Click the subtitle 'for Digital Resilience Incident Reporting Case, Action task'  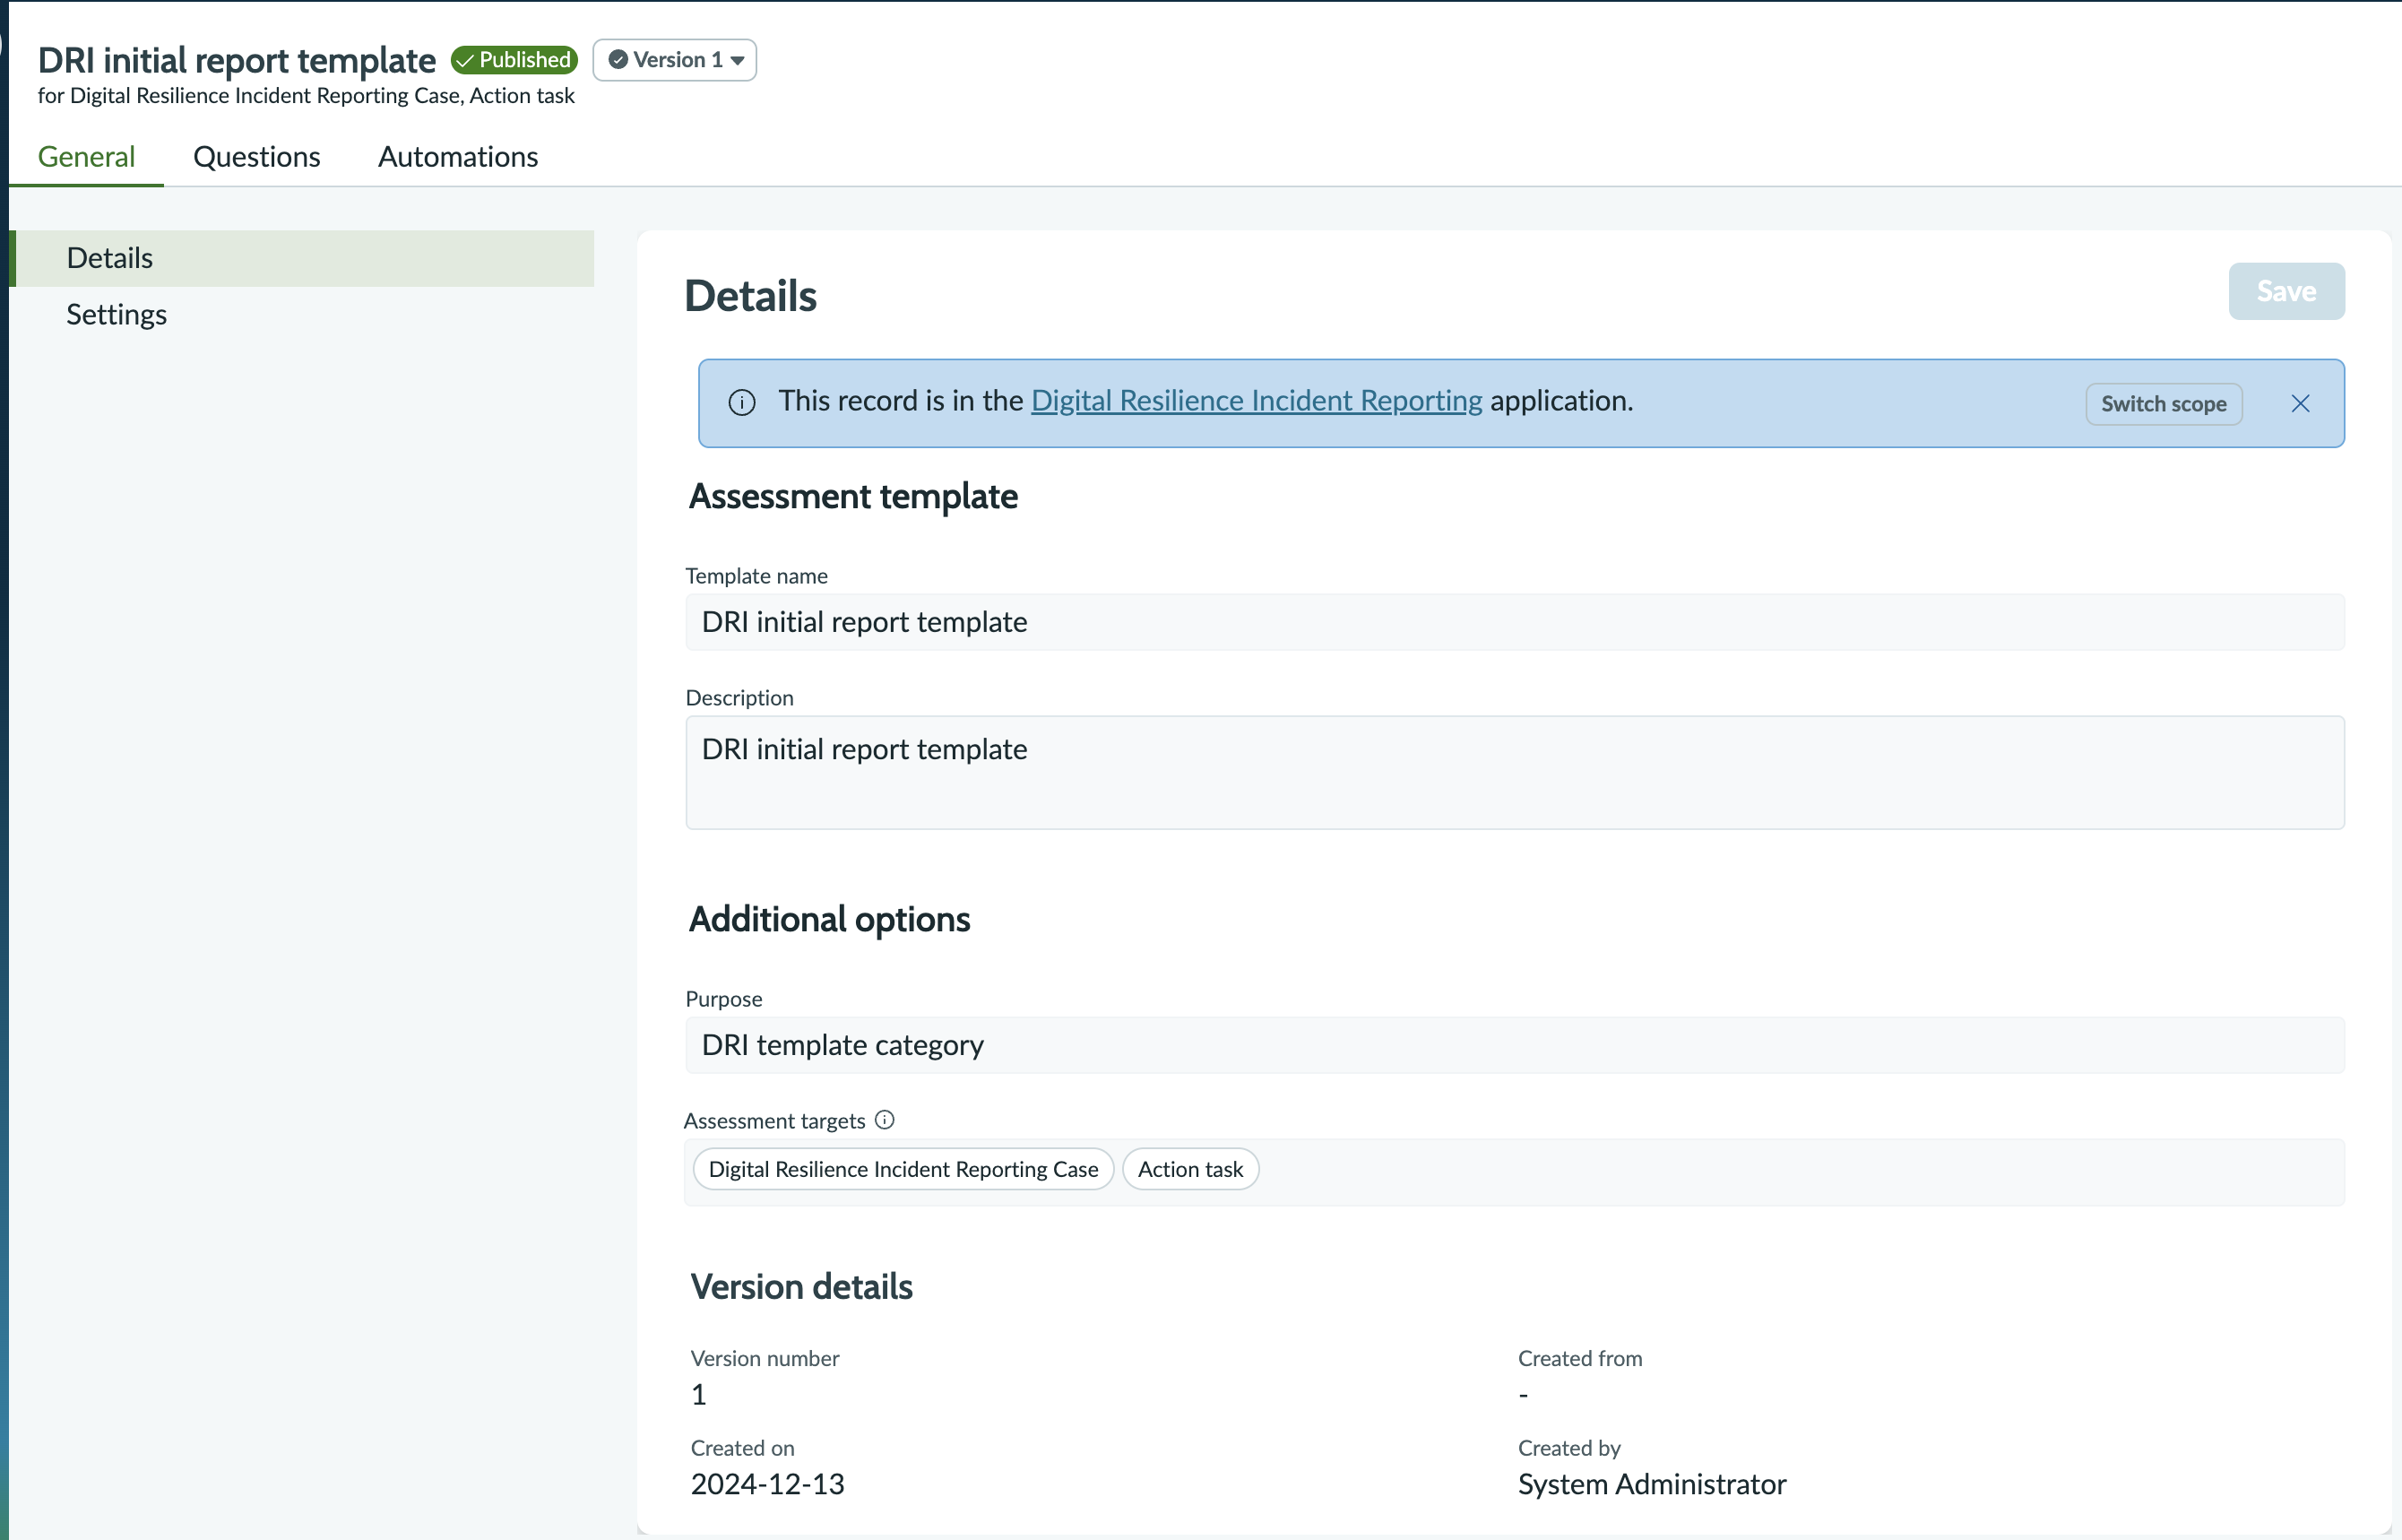tap(306, 96)
